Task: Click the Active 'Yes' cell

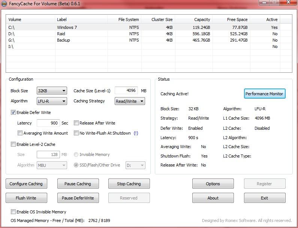Action: click(x=274, y=27)
